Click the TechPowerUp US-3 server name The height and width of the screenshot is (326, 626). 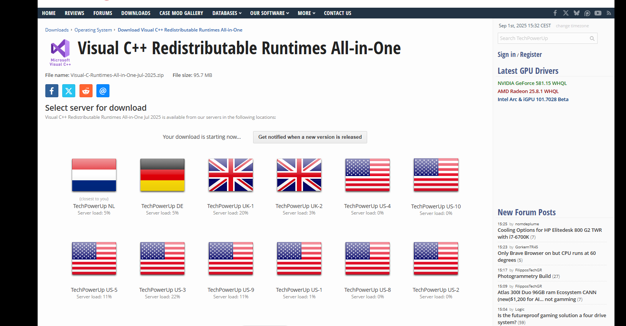click(162, 290)
